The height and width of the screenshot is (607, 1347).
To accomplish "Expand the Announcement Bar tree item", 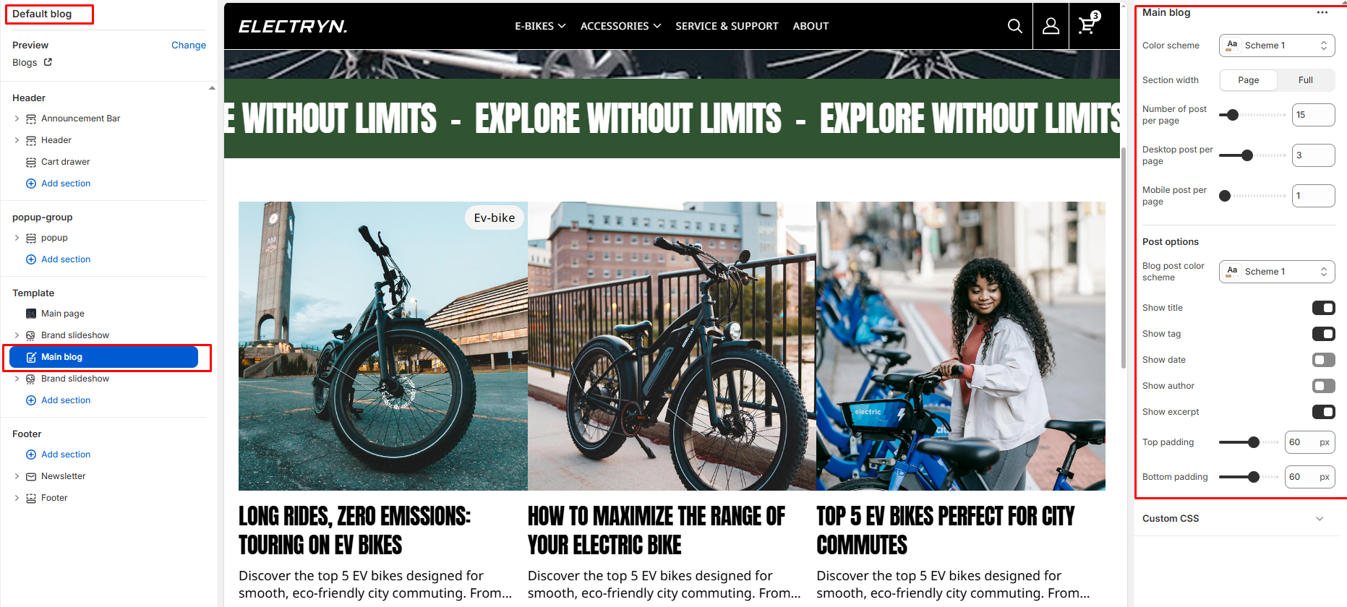I will (17, 119).
